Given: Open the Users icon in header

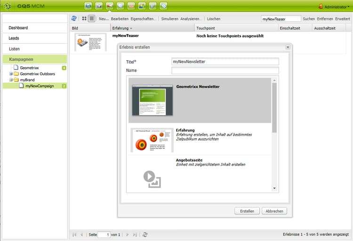Looking at the screenshot, I should click(142, 6).
